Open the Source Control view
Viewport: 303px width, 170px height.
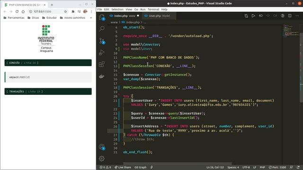click(x=102, y=41)
